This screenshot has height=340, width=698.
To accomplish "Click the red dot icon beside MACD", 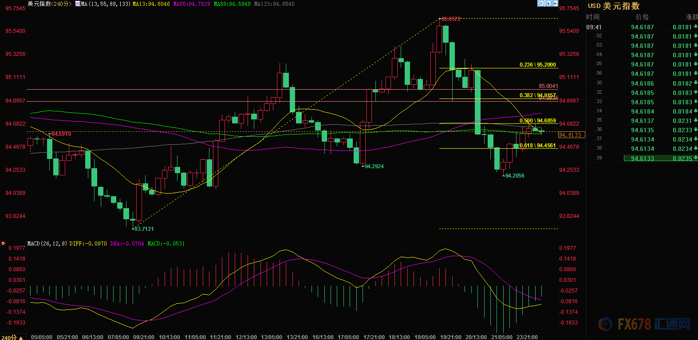I will tap(3, 243).
